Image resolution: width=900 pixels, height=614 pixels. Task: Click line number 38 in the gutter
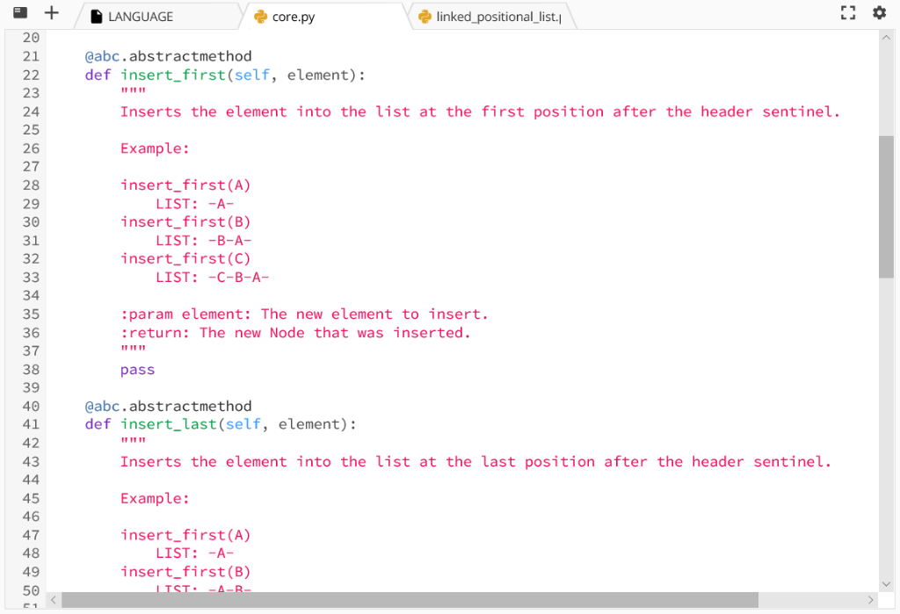click(31, 369)
